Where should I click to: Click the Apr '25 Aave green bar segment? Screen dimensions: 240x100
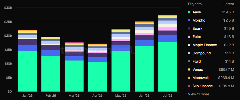tap(97, 77)
